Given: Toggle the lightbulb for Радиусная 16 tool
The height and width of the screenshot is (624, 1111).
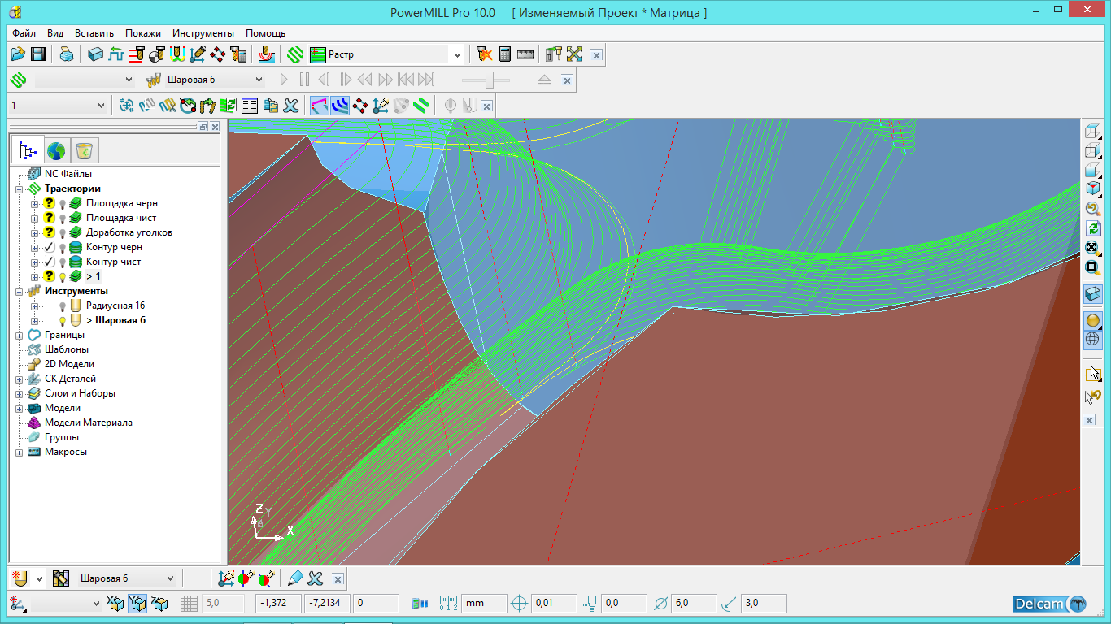Looking at the screenshot, I should [63, 305].
